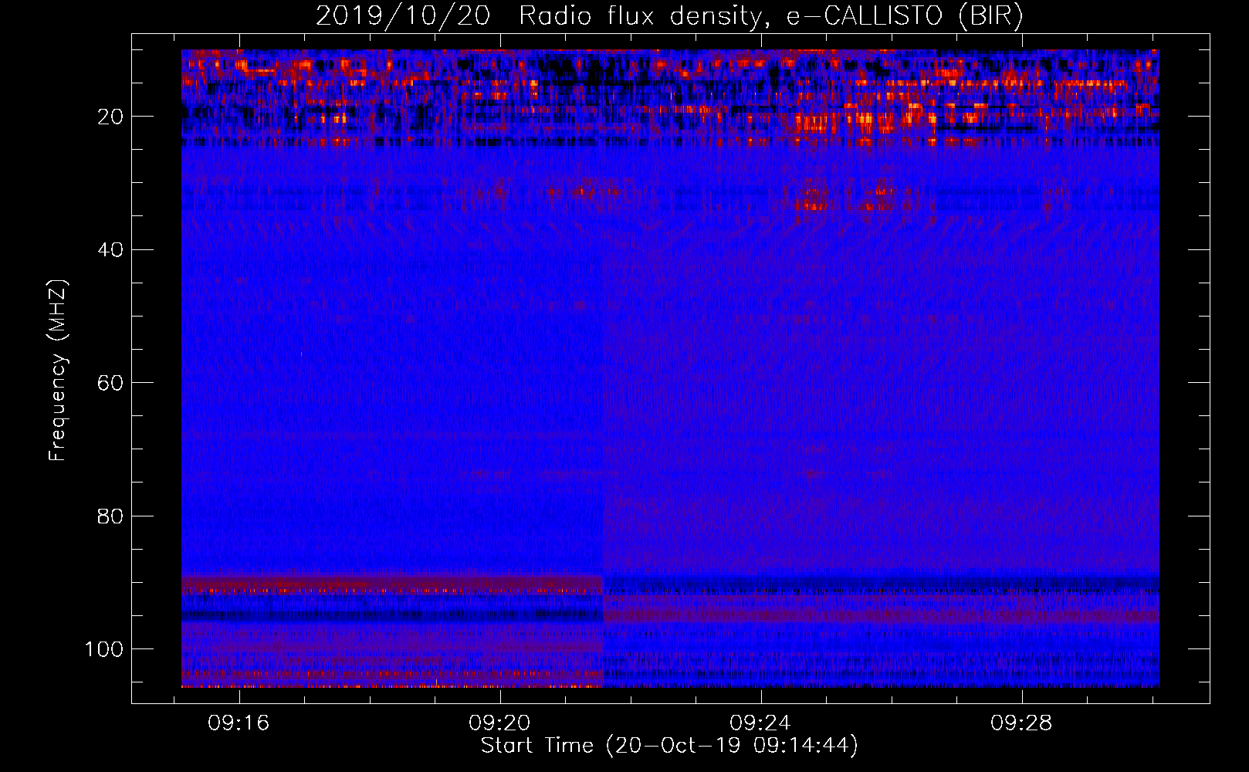Click the 09:28 time tick label
Screen dimensions: 1249x772
[1021, 723]
